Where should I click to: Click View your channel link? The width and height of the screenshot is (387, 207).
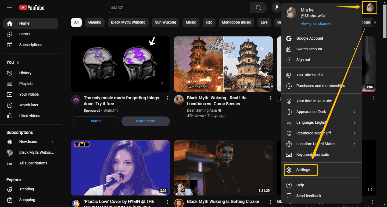coord(316,24)
